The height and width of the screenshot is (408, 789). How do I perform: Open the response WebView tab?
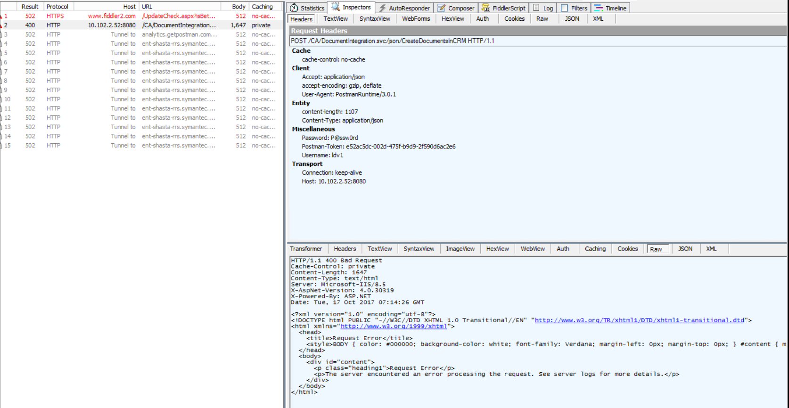[533, 249]
